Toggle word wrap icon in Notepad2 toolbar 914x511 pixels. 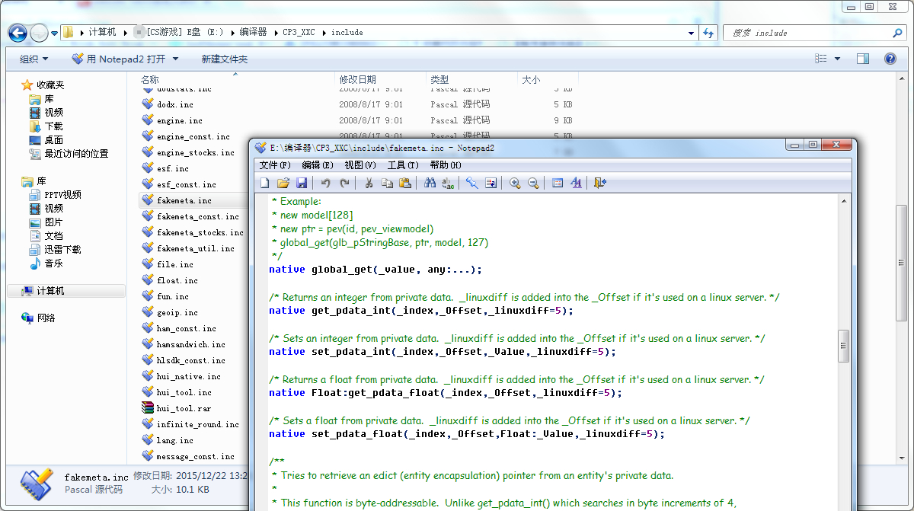pos(491,183)
